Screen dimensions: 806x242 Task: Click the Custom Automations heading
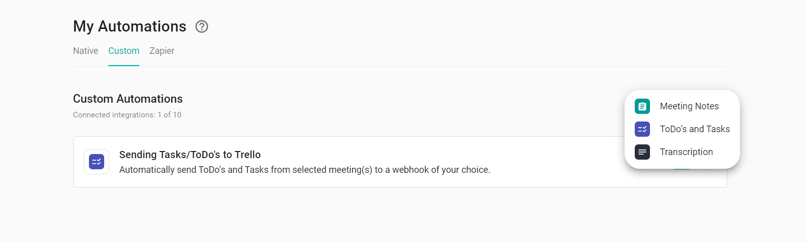tap(128, 99)
